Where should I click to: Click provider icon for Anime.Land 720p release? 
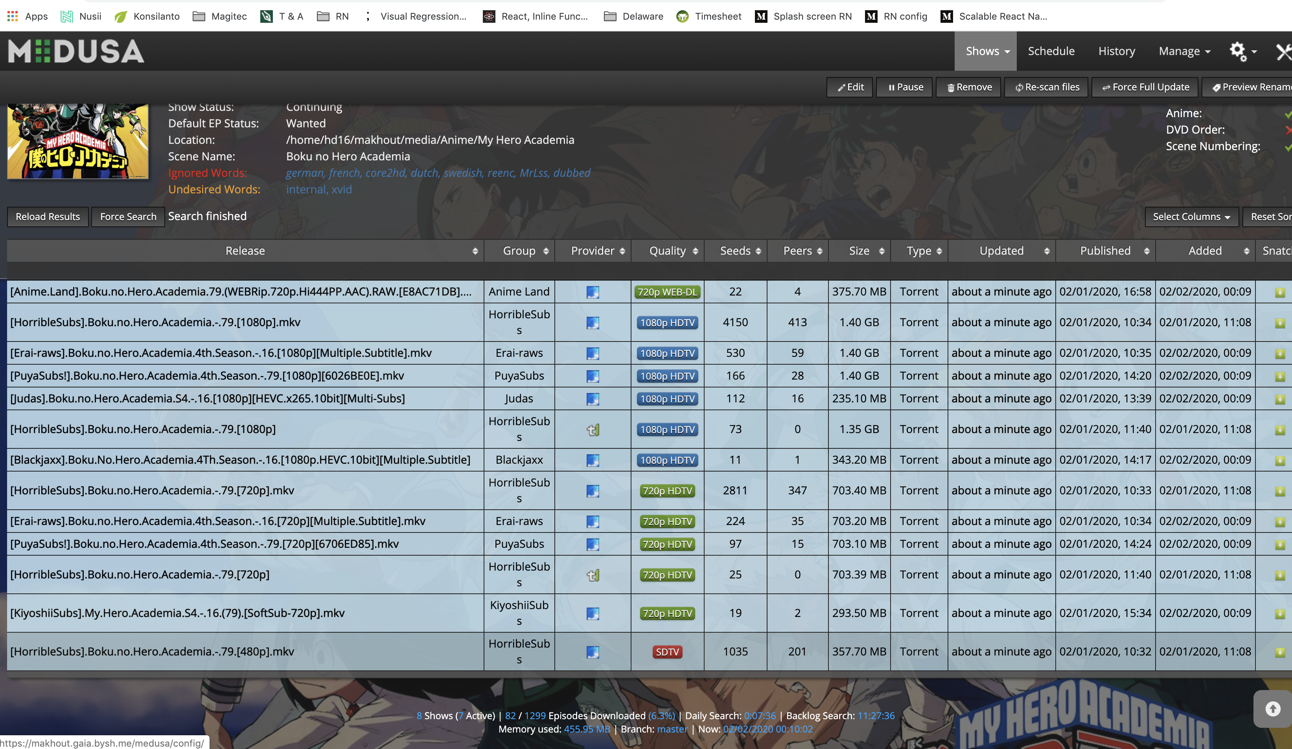click(x=593, y=292)
